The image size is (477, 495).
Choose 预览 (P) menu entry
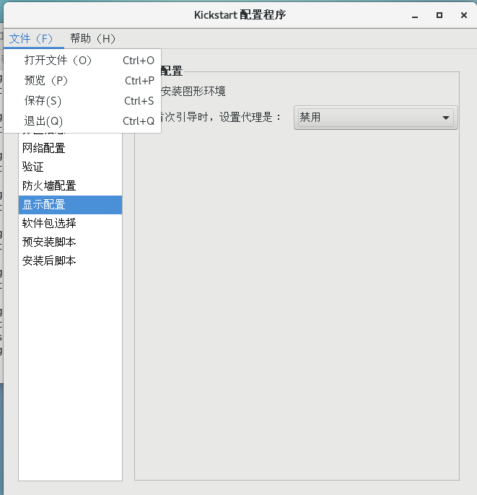[x=82, y=81]
